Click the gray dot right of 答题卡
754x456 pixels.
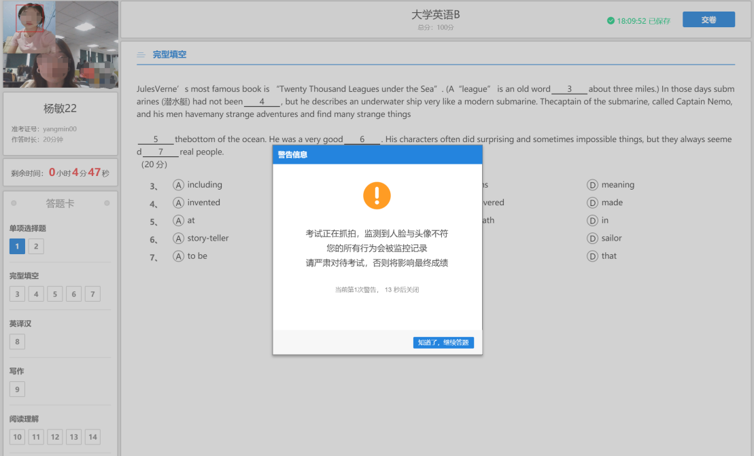pyautogui.click(x=107, y=203)
